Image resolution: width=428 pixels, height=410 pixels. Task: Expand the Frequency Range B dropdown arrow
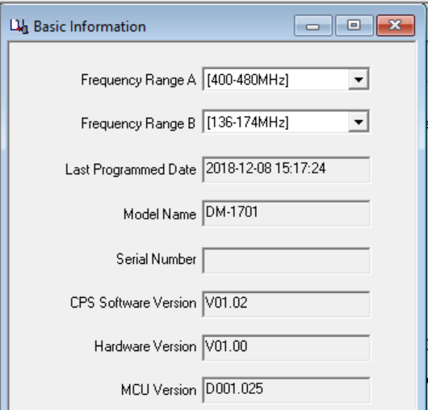tap(359, 122)
